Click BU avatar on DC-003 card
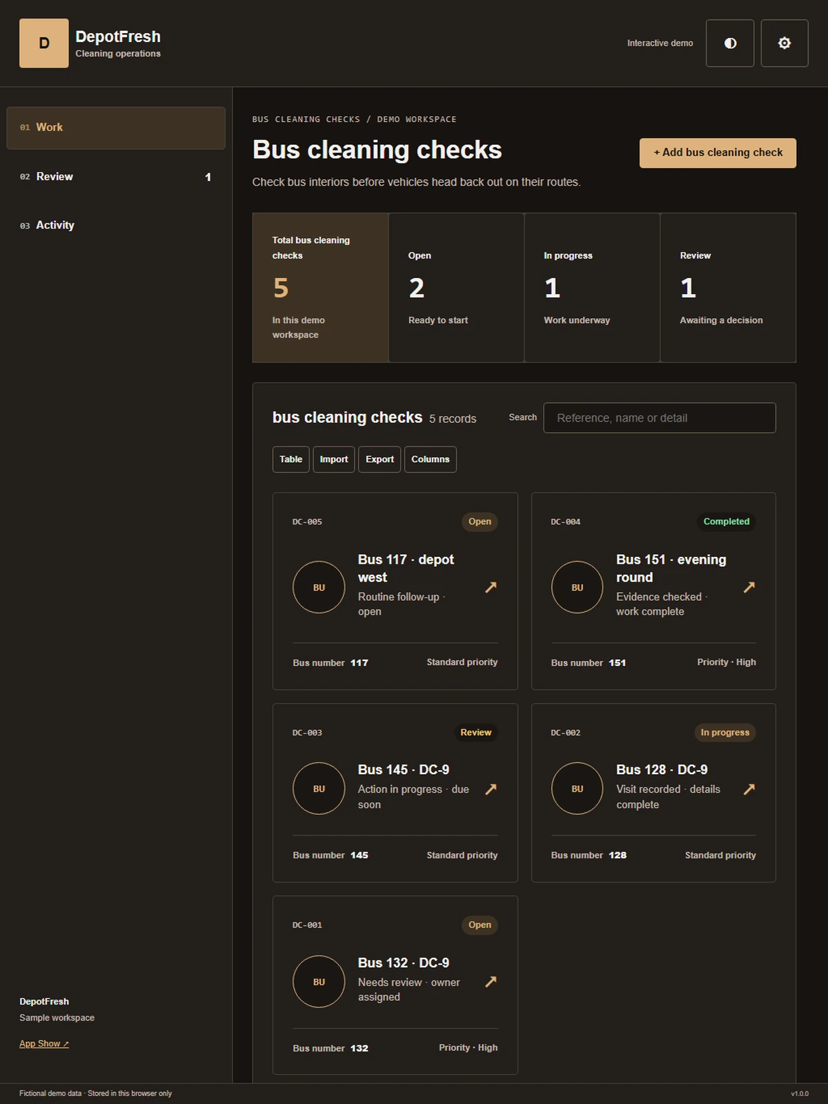This screenshot has width=828, height=1104. tap(319, 789)
